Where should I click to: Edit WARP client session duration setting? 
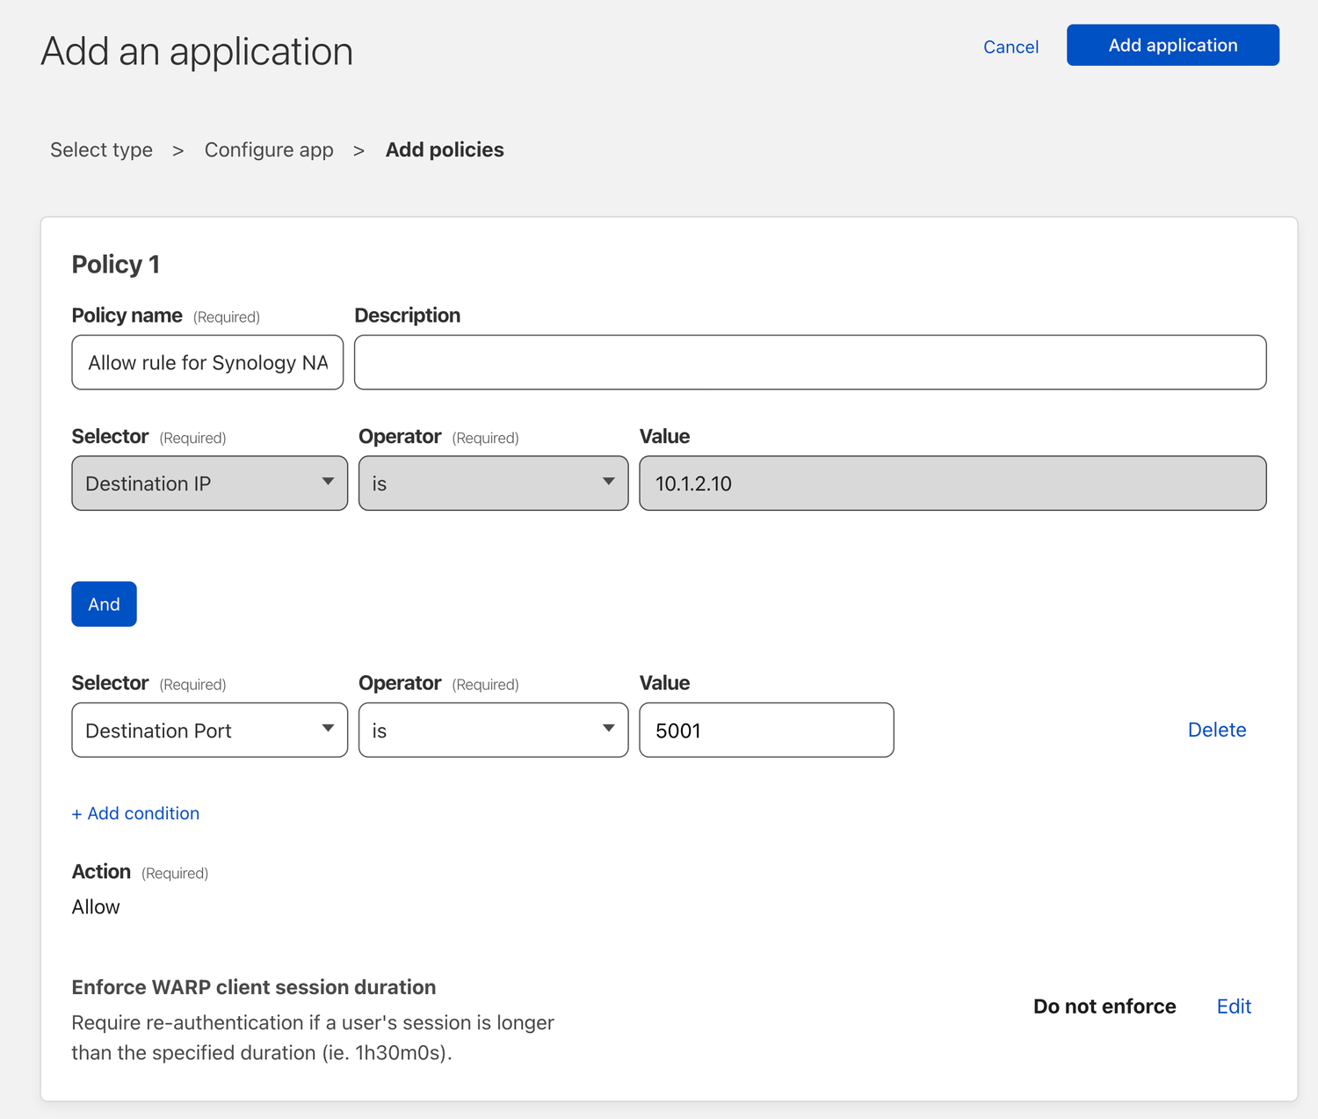(x=1234, y=1006)
